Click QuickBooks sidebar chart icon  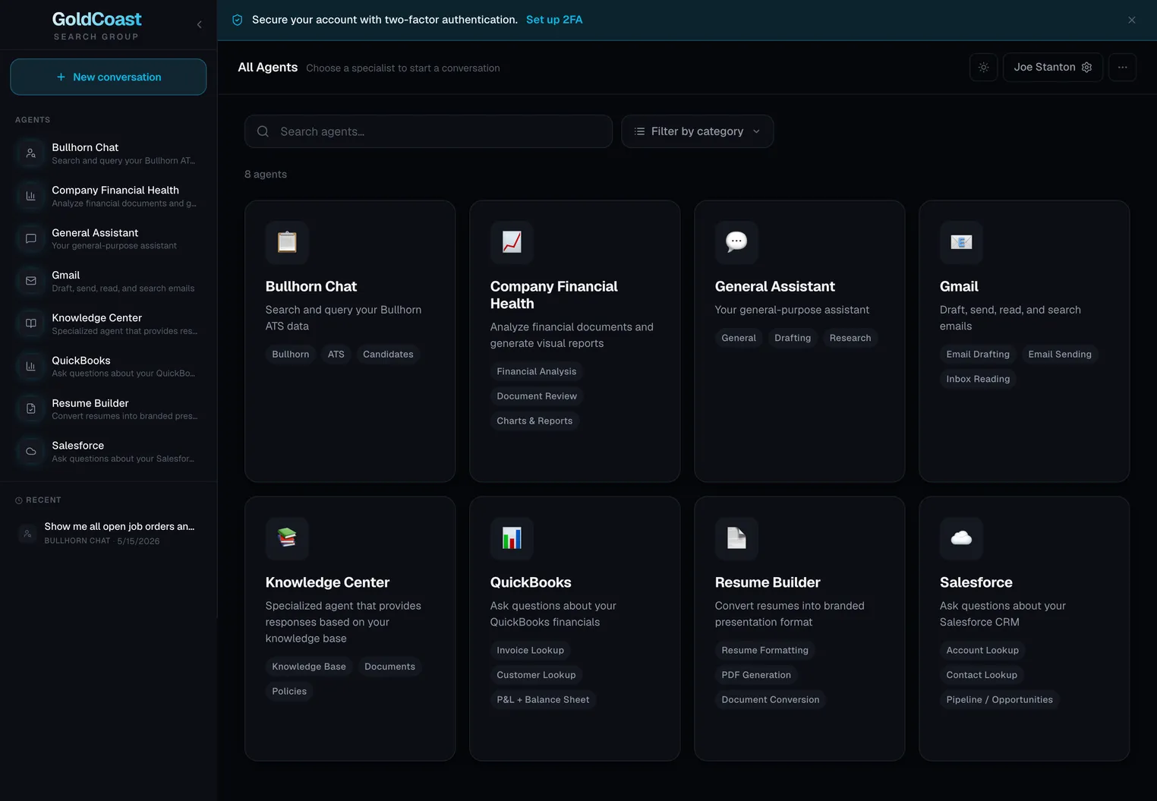tap(31, 366)
